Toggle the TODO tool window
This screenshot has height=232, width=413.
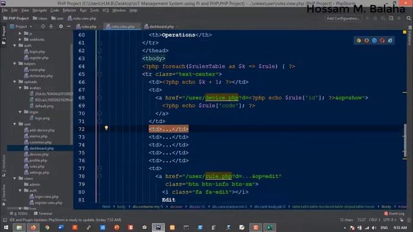pos(19,213)
